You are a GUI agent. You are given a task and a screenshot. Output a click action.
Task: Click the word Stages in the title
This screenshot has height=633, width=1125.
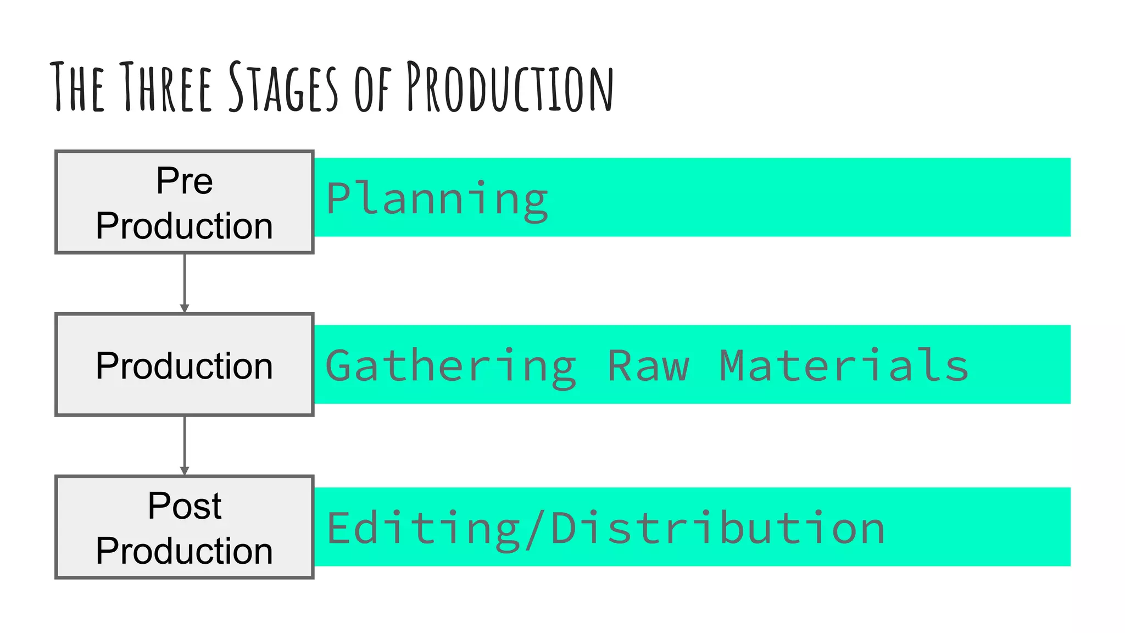[283, 87]
